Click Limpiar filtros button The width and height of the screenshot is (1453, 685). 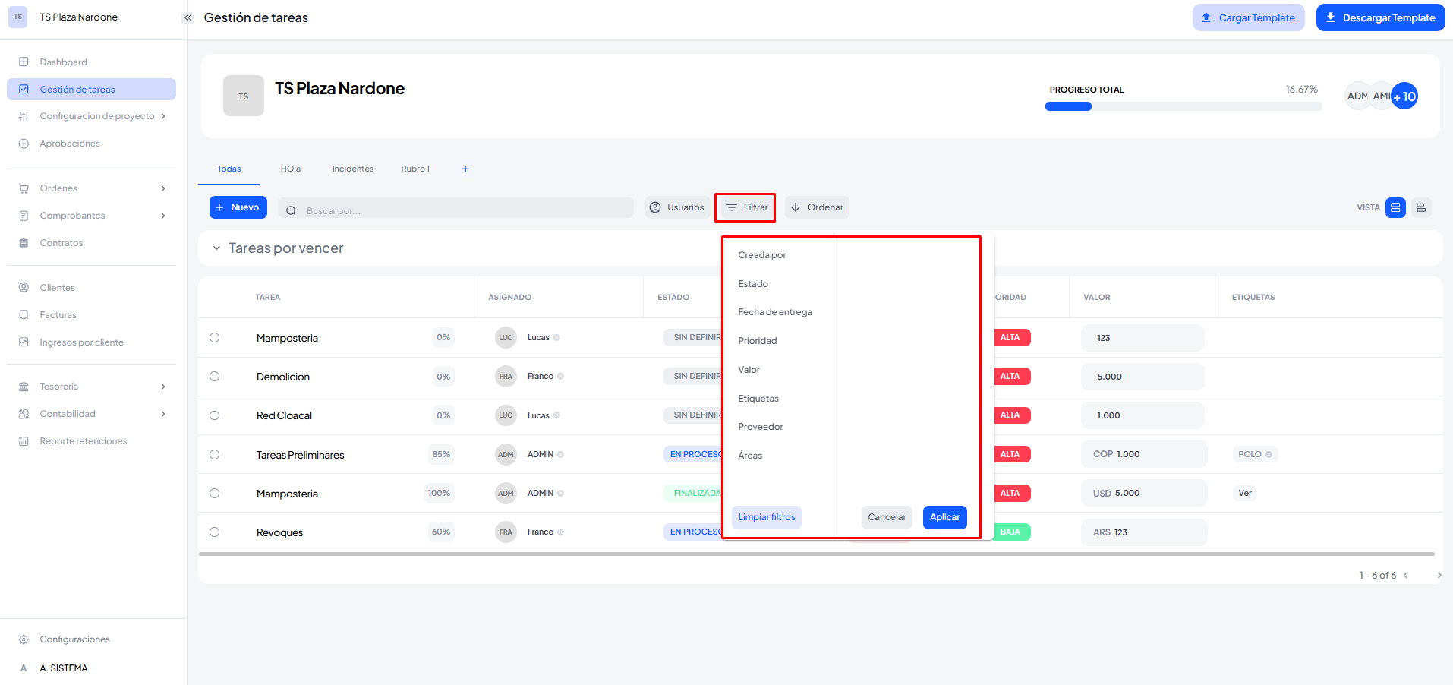click(767, 517)
